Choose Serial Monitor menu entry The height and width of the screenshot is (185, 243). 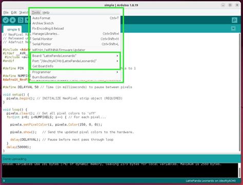point(75,39)
